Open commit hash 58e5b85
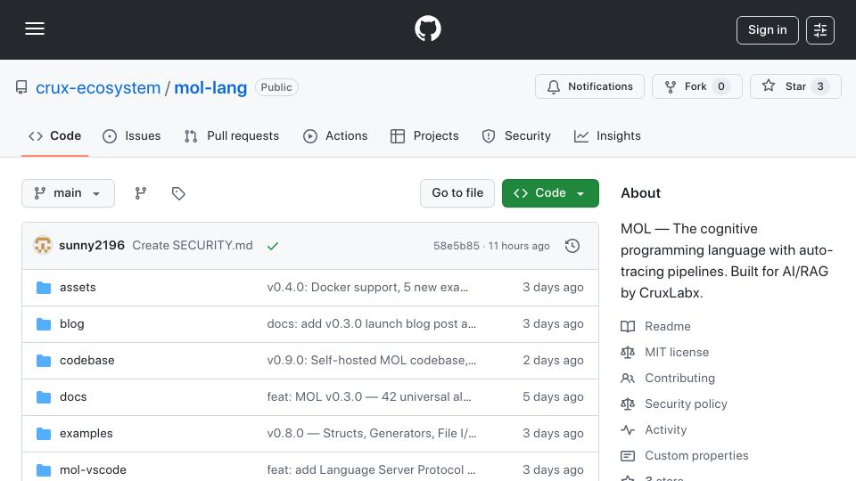The height and width of the screenshot is (481, 856). [x=456, y=246]
